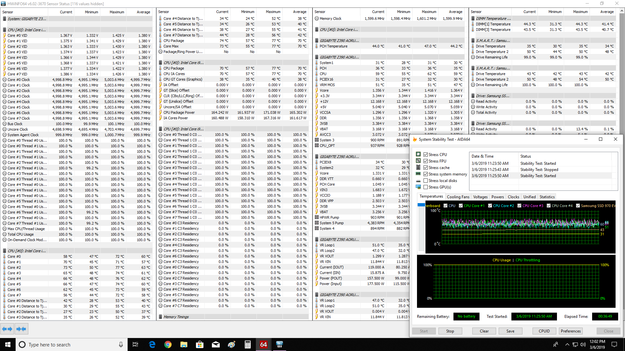Open Calculator from the taskbar
The height and width of the screenshot is (351, 625).
[x=247, y=344]
